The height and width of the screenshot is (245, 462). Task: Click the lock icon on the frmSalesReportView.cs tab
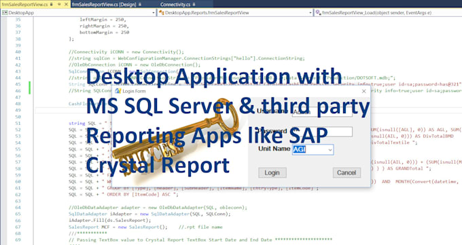[x=52, y=4]
